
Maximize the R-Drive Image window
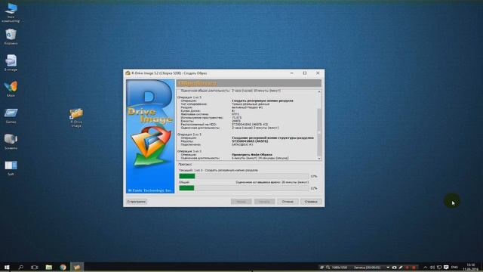[305, 73]
